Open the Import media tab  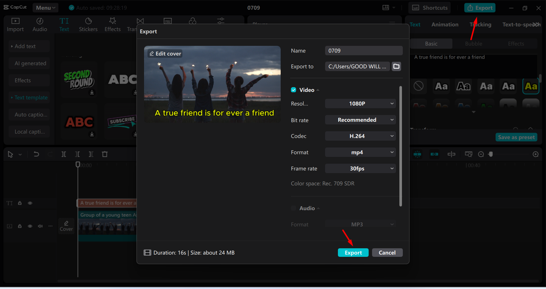click(x=15, y=25)
